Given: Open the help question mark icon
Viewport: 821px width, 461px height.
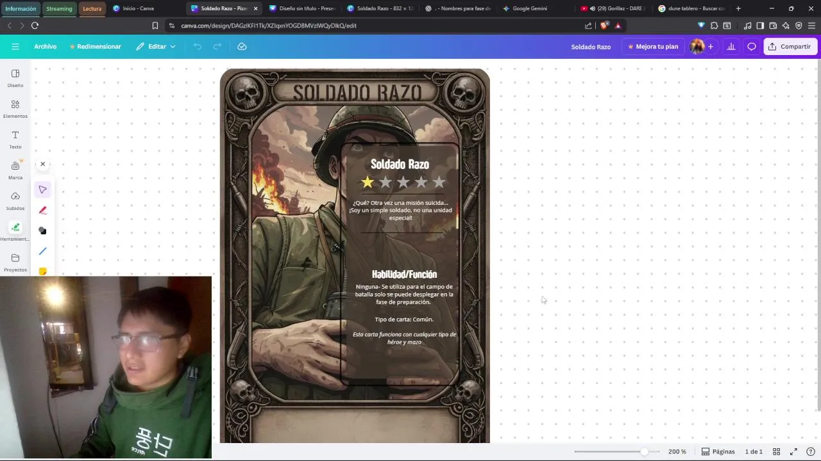Looking at the screenshot, I should (811, 451).
